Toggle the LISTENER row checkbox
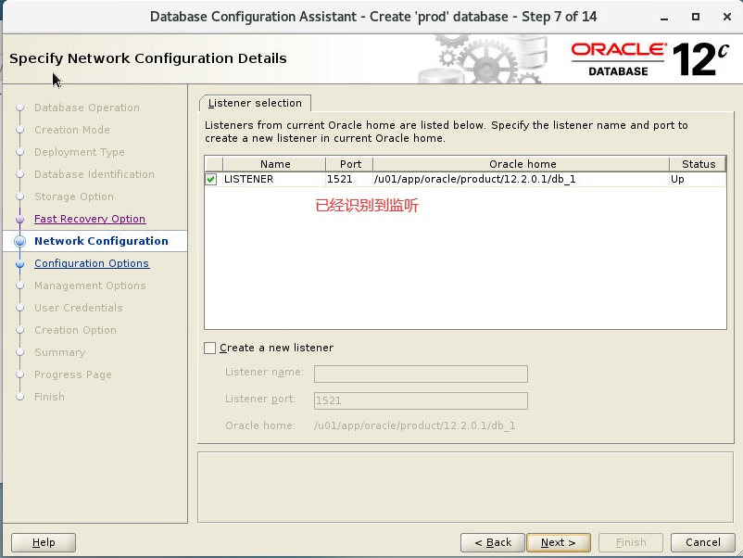 (x=211, y=179)
